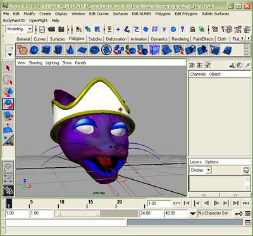Open the character set dropdown arrow

(x=192, y=213)
